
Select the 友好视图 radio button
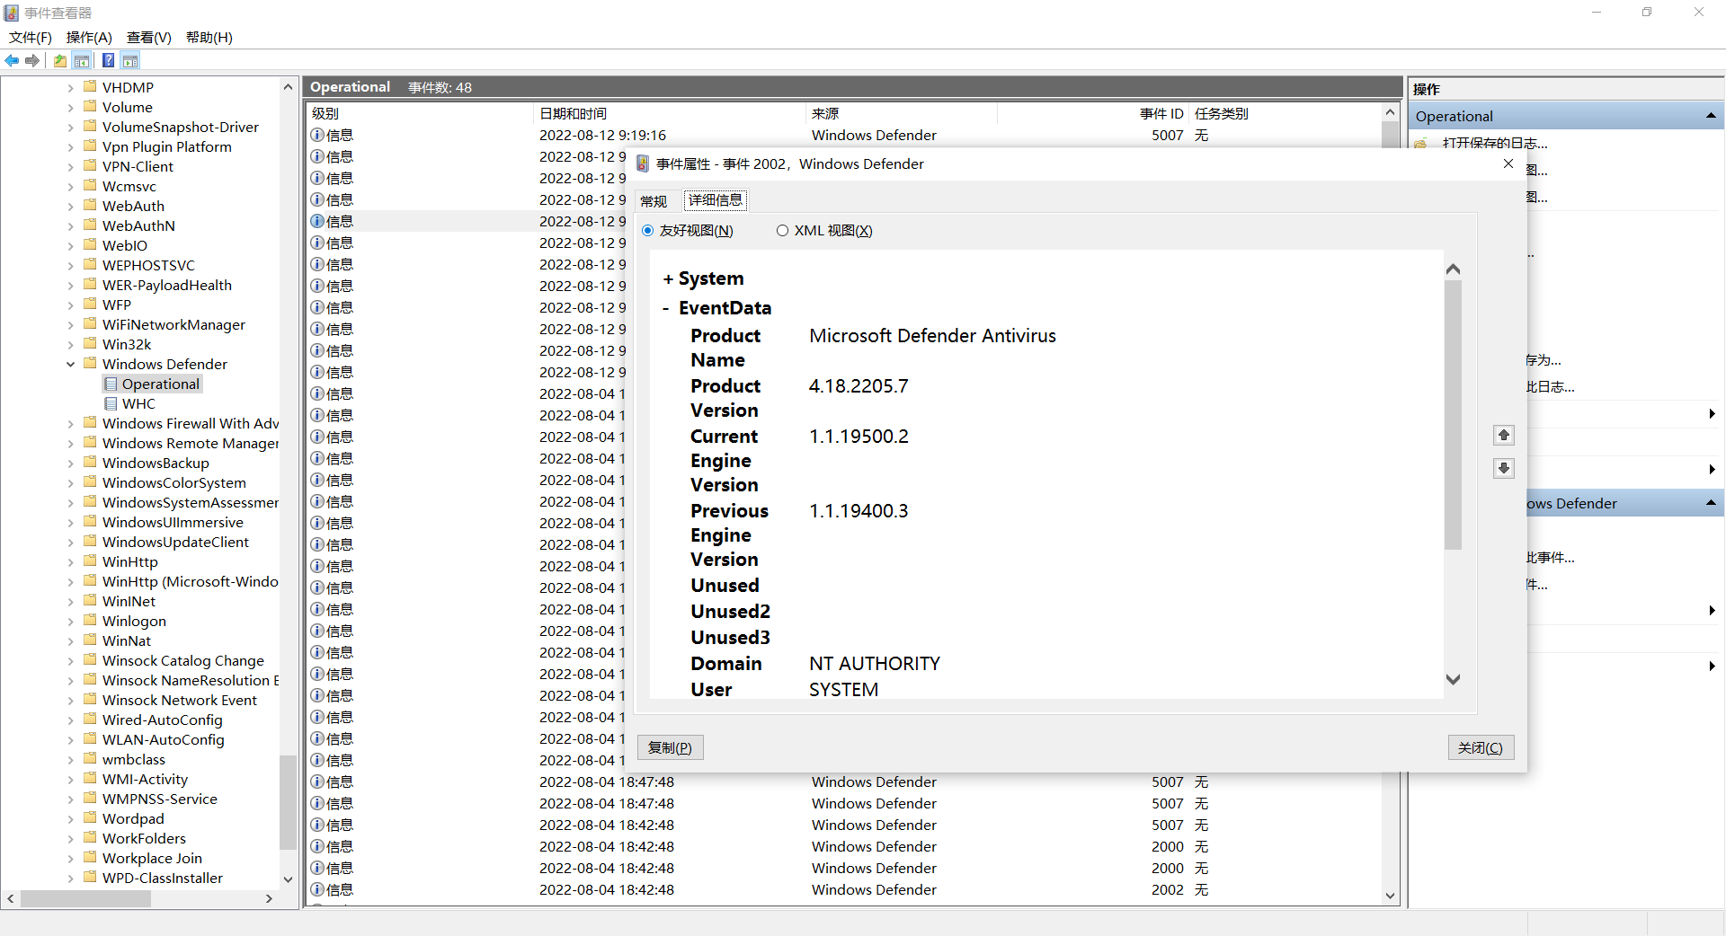(648, 231)
